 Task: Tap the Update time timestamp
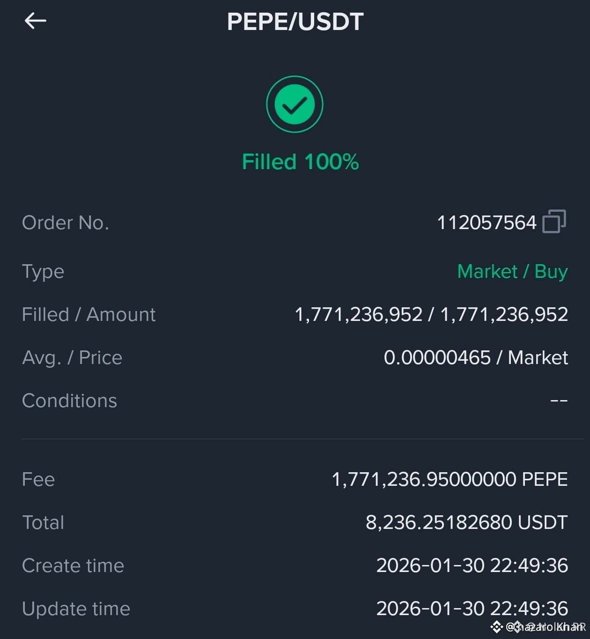(472, 609)
